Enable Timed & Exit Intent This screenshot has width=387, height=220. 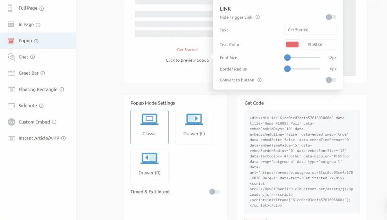click(214, 192)
